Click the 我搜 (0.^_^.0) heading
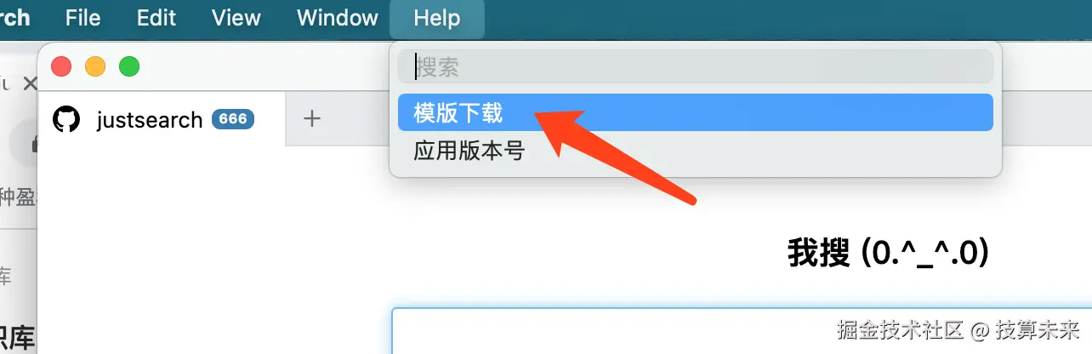This screenshot has width=1092, height=354. [x=889, y=253]
